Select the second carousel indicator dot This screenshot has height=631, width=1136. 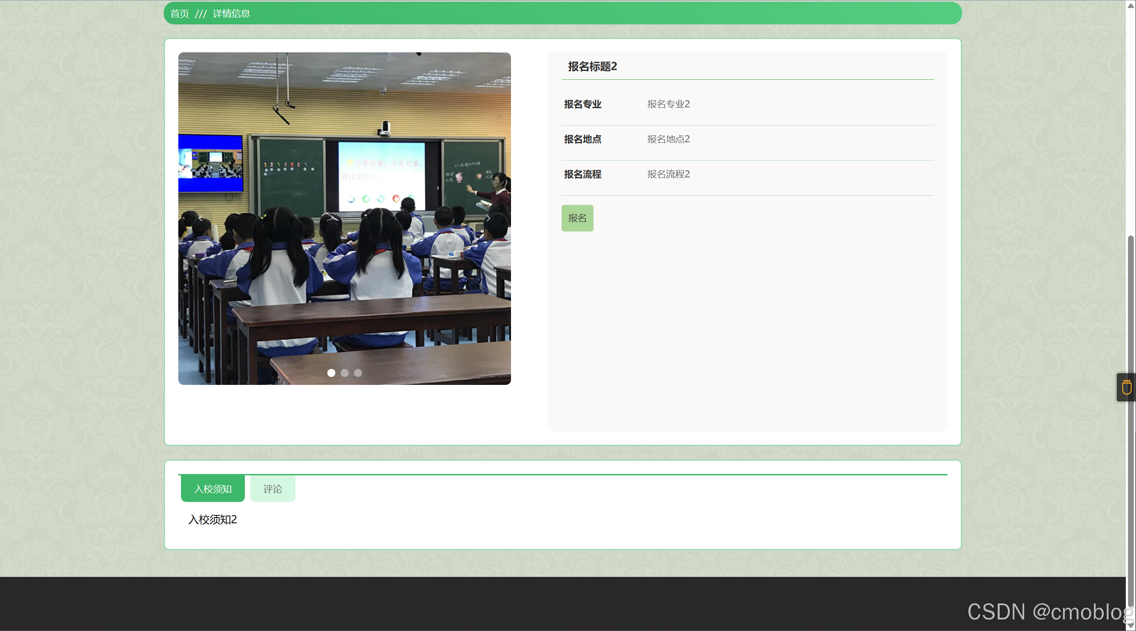344,373
